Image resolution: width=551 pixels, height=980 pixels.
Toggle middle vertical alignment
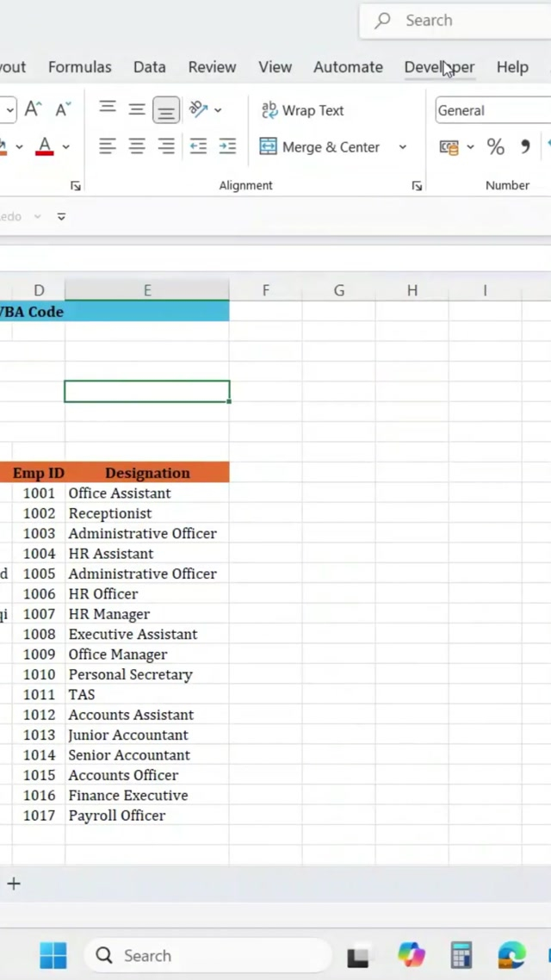[137, 109]
